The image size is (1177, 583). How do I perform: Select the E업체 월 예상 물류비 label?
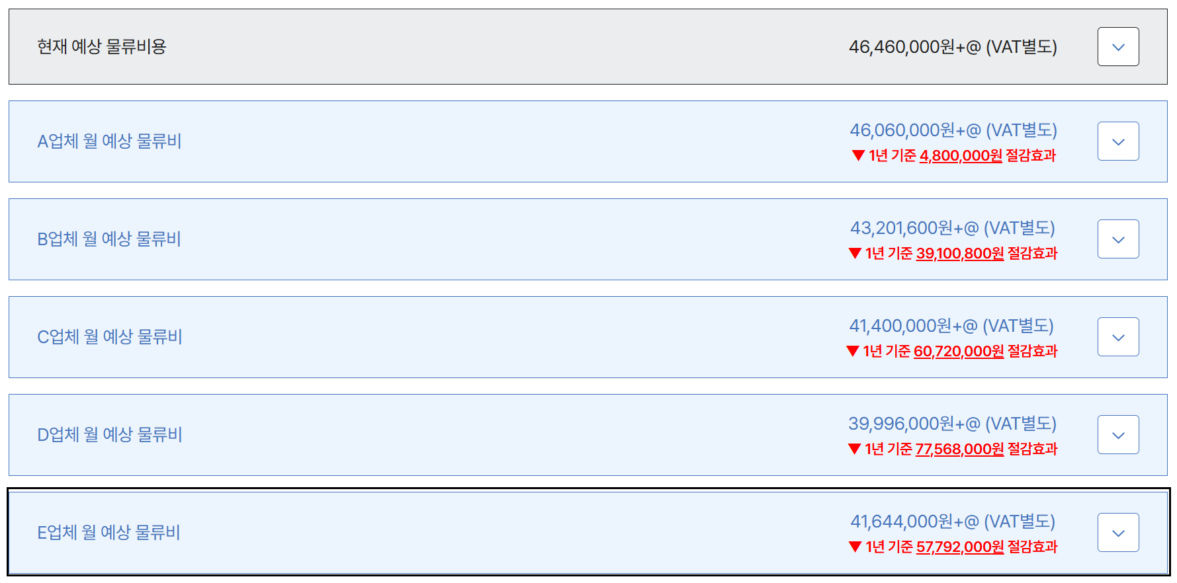109,533
